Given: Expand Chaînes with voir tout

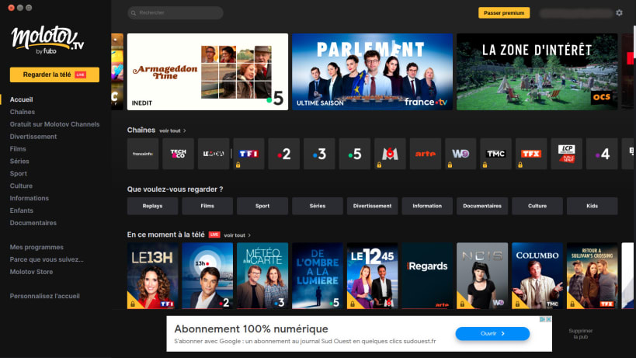Looking at the screenshot, I should coord(172,130).
